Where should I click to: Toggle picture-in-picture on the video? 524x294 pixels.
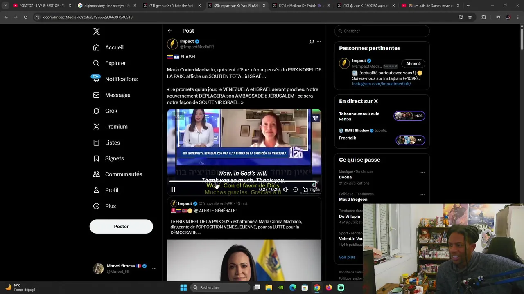305,189
